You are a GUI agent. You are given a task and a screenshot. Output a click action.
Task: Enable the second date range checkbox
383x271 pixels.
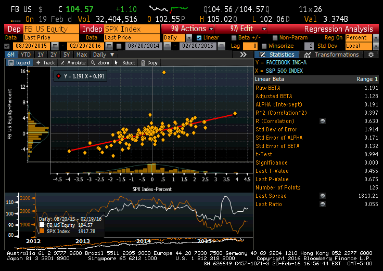click(x=119, y=46)
